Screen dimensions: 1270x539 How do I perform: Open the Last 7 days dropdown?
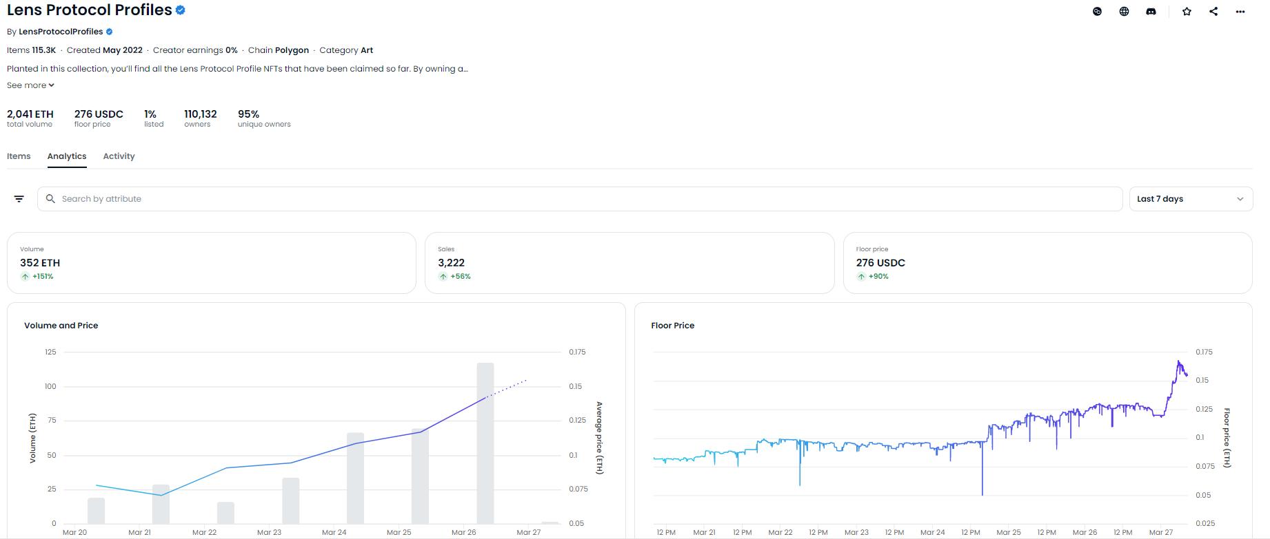[x=1190, y=199]
